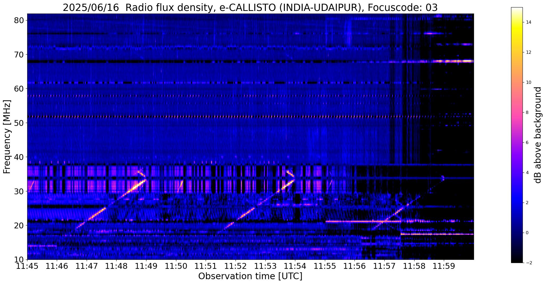Image resolution: width=546 pixels, height=284 pixels.
Task: Click the 11:55 time tick label
Action: pos(325,266)
